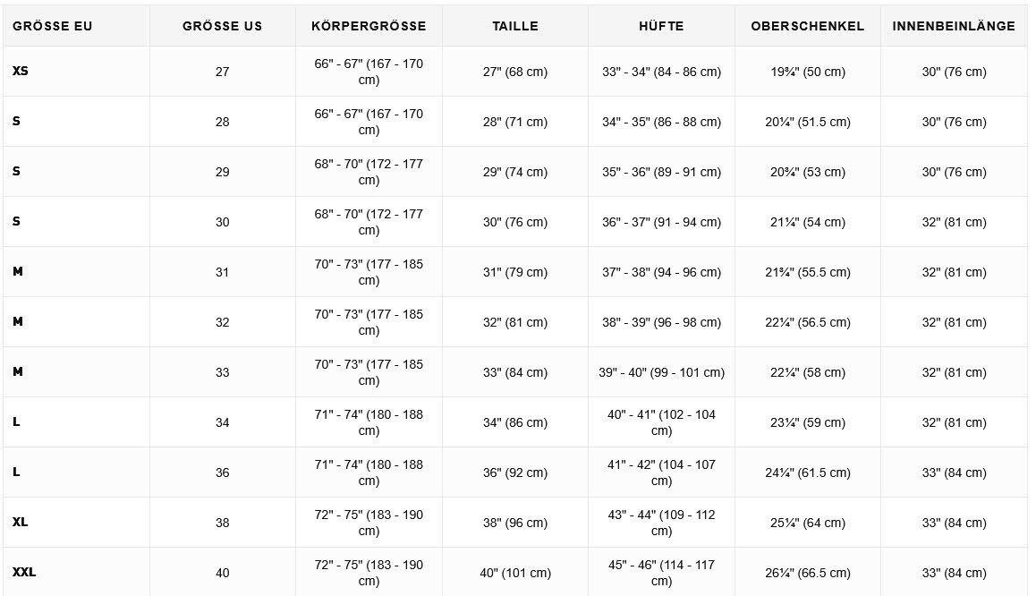
Task: Click the OBERSCHENKEL column header
Action: 807,27
